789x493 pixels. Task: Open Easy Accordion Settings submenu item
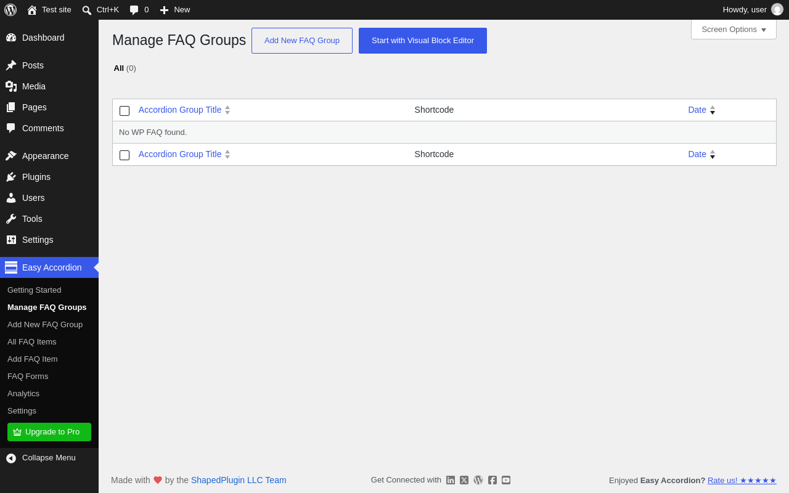pos(22,410)
